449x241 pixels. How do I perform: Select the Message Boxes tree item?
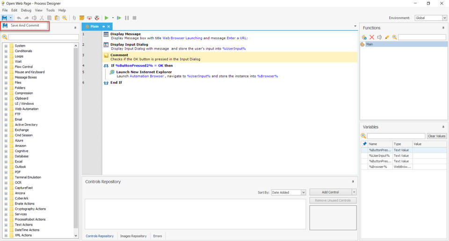point(25,77)
